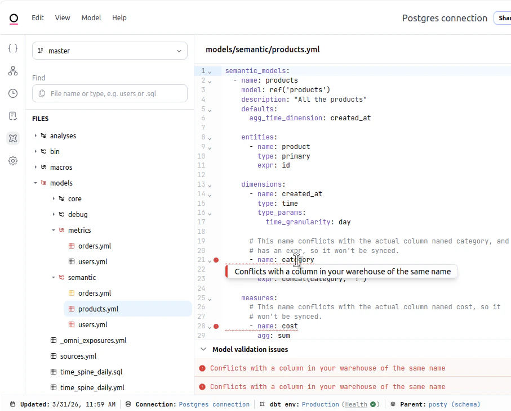Fold code at line 25 measures
The width and height of the screenshot is (511, 411).
210,299
